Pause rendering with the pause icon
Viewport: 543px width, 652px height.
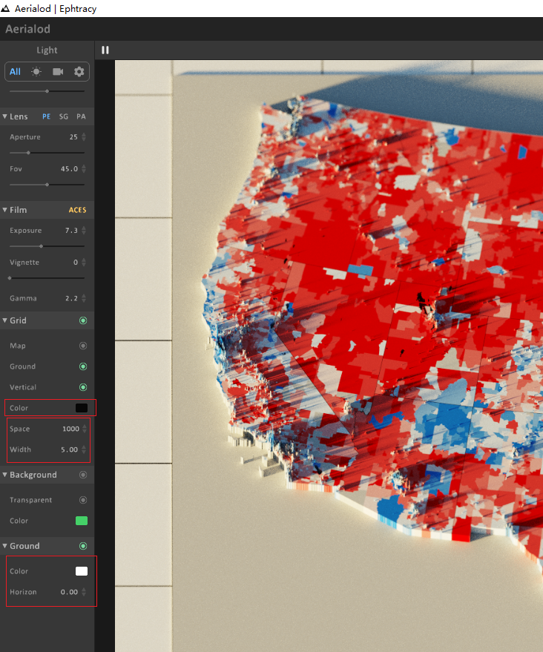click(105, 50)
